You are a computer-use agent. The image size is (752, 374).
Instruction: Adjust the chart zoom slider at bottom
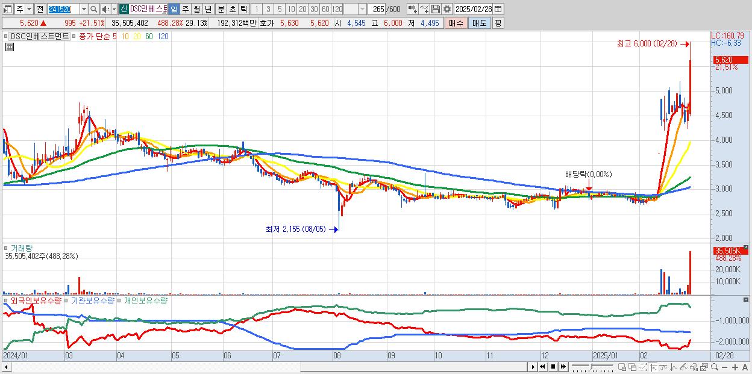[593, 367]
